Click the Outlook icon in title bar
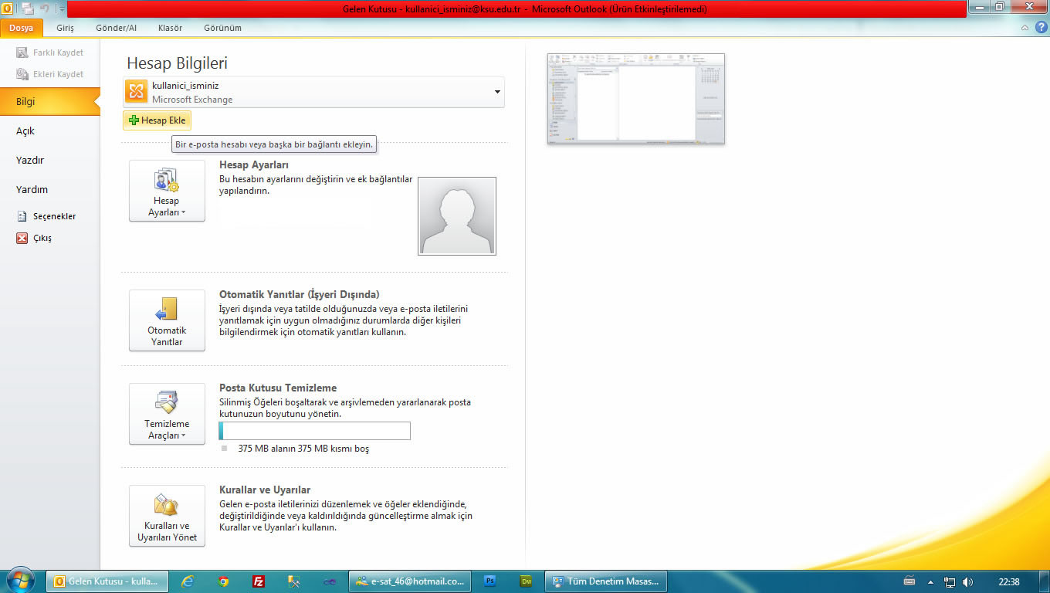Image resolution: width=1050 pixels, height=593 pixels. coord(7,8)
